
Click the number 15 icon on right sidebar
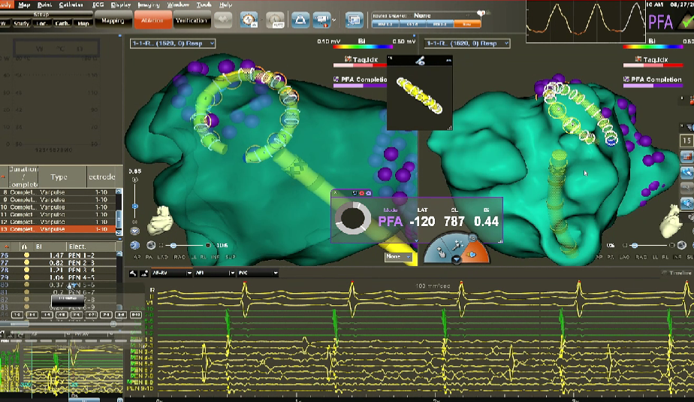click(x=686, y=141)
